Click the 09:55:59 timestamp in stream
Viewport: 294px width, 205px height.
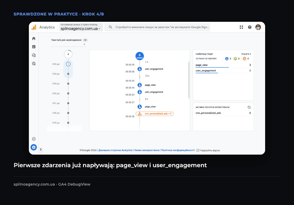point(130,65)
